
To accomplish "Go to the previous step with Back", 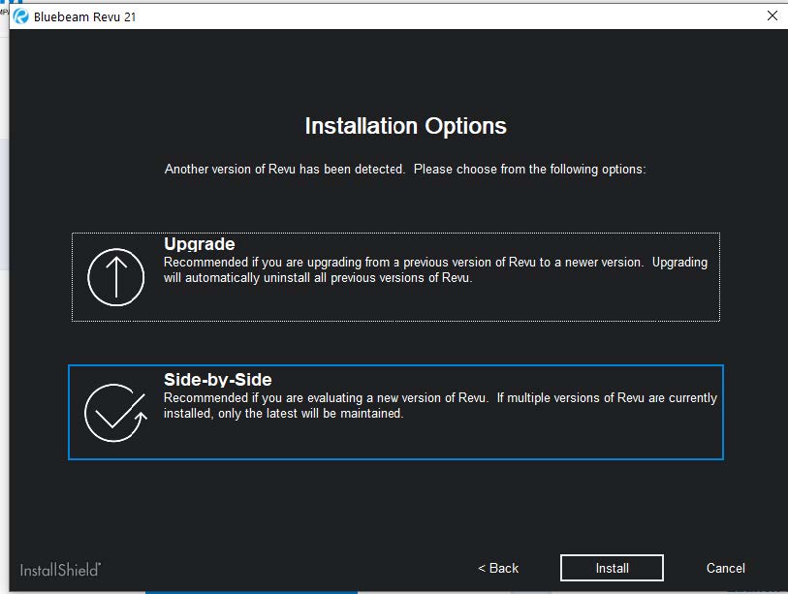I will pyautogui.click(x=498, y=568).
